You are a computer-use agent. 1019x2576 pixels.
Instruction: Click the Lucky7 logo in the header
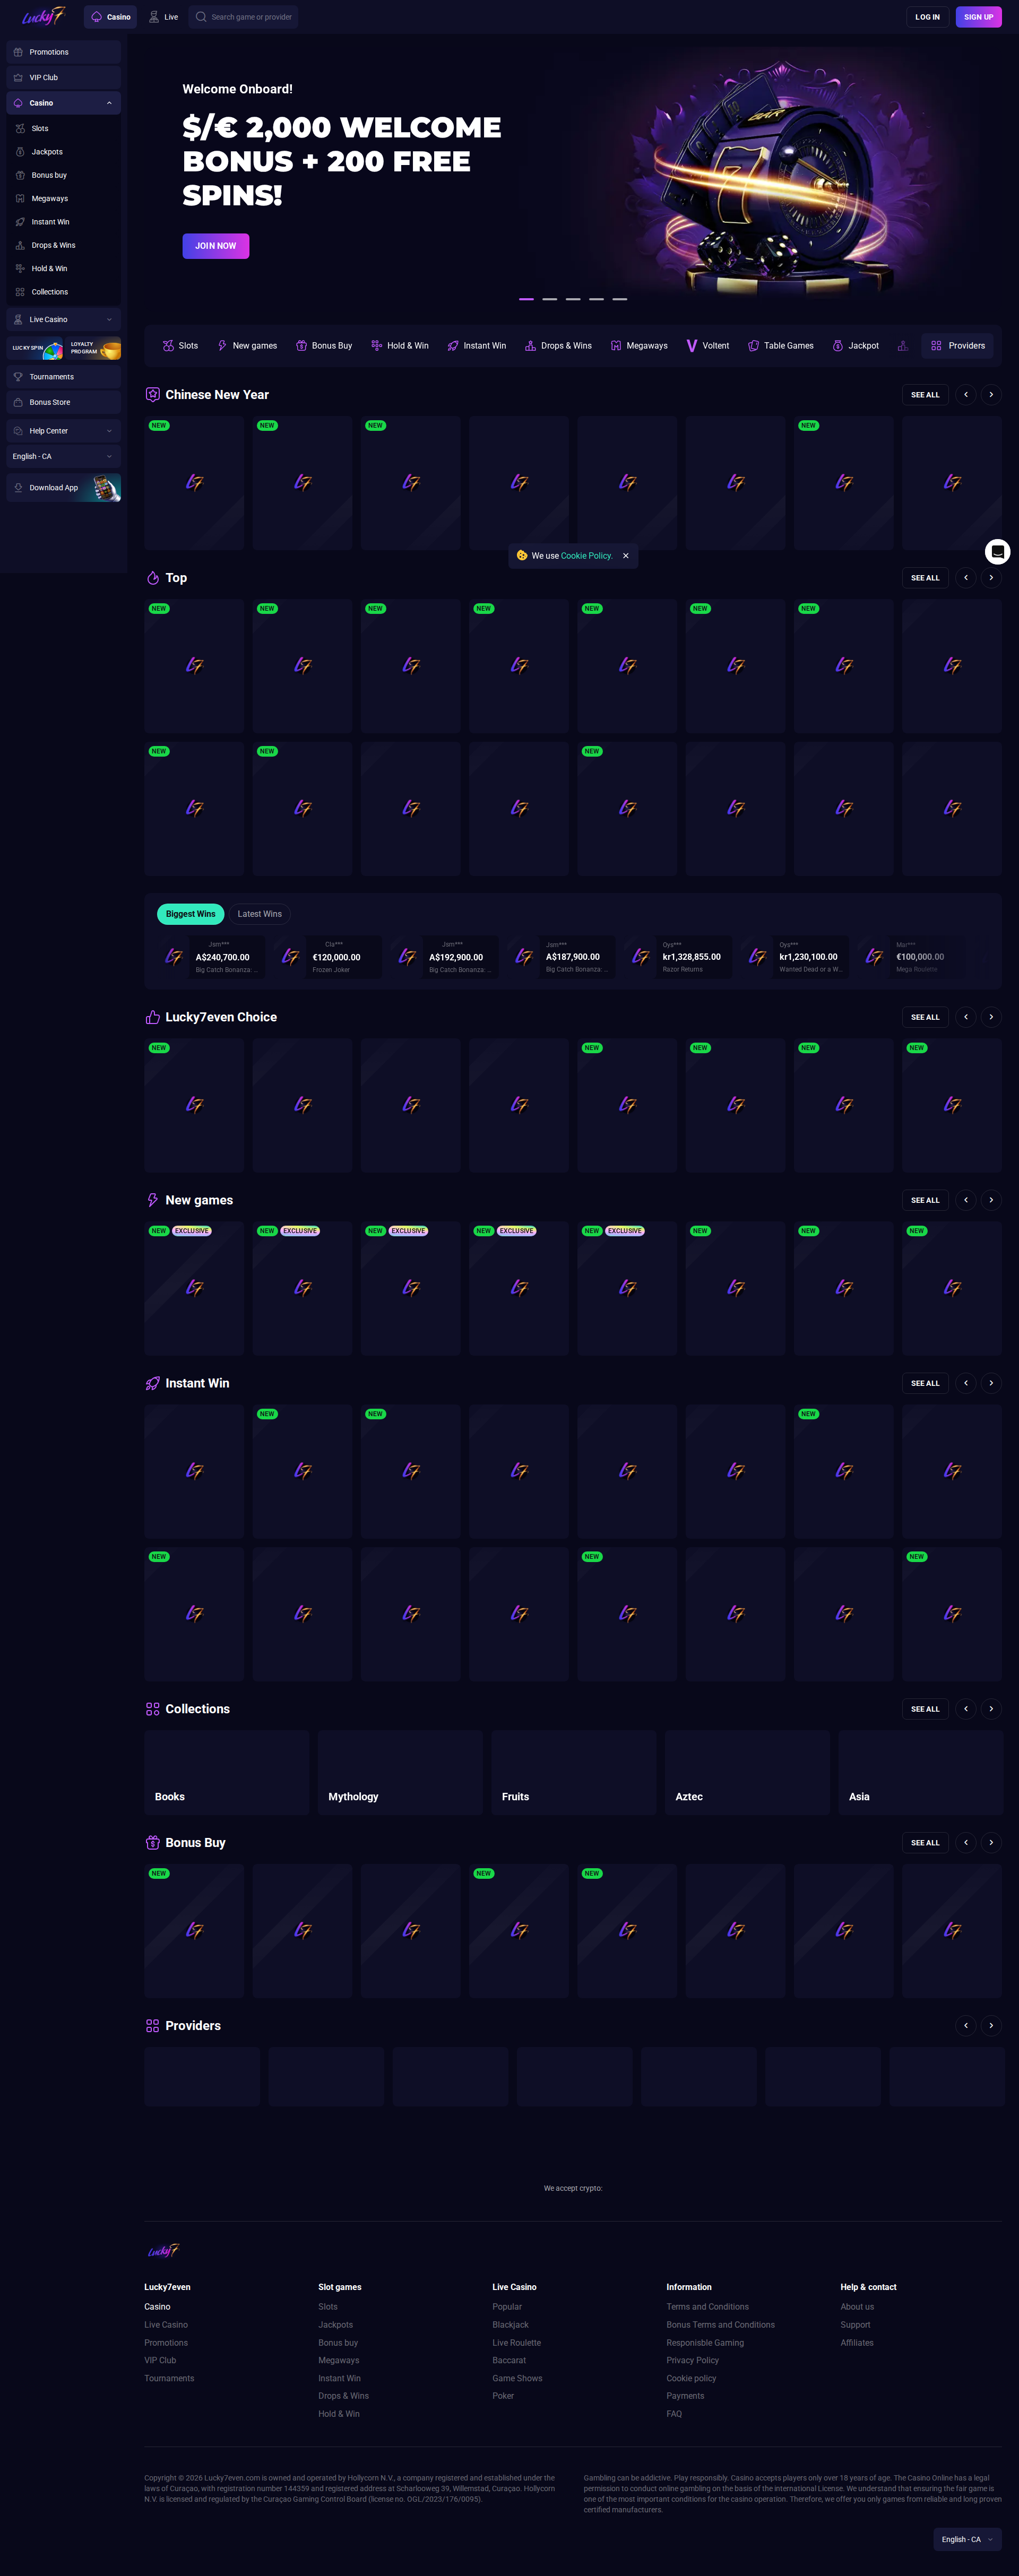click(x=43, y=16)
